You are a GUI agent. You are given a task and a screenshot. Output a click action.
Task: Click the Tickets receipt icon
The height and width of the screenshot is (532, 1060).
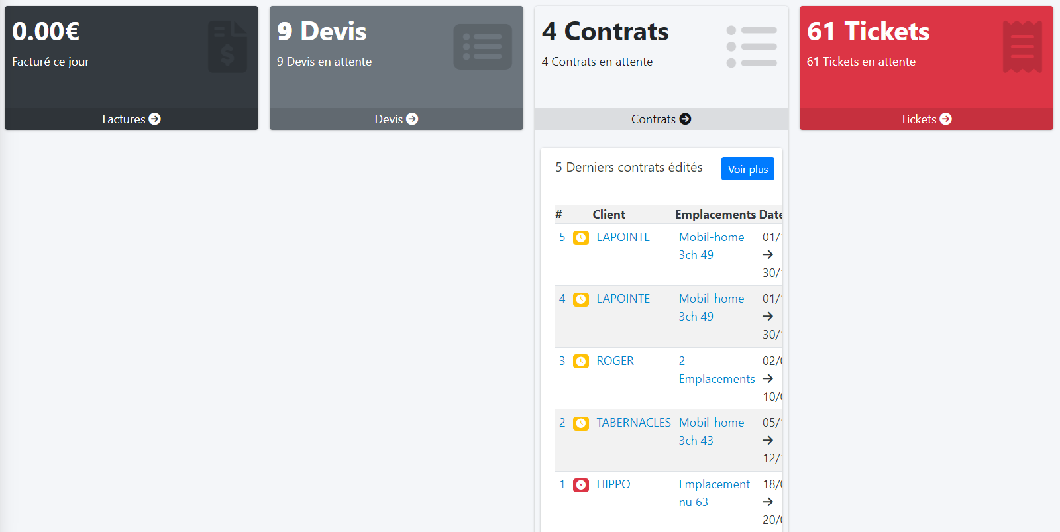point(1022,46)
